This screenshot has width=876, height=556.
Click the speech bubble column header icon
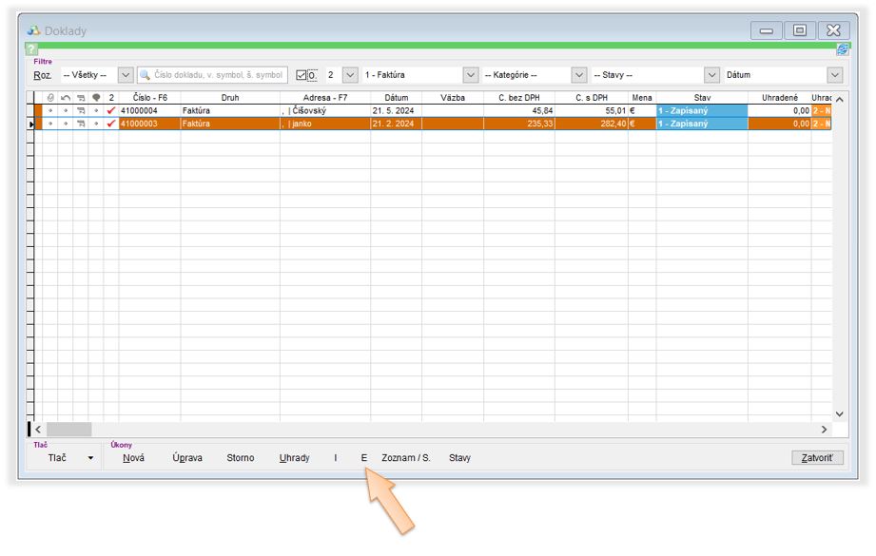(x=95, y=98)
